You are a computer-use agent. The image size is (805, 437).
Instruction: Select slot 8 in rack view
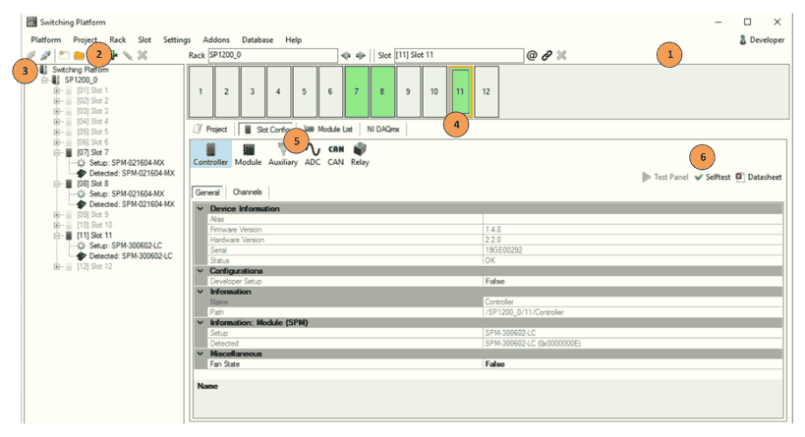click(x=382, y=91)
